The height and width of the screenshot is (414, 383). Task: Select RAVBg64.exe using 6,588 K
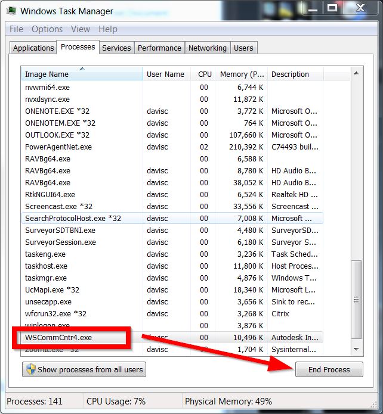pyautogui.click(x=172, y=159)
